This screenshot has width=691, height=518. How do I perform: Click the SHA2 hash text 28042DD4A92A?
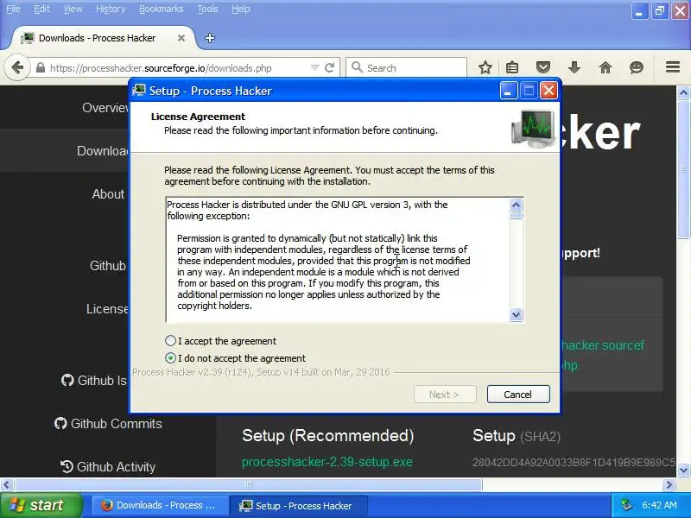[574, 462]
